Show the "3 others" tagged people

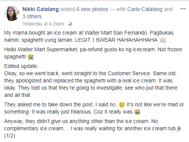(32, 16)
